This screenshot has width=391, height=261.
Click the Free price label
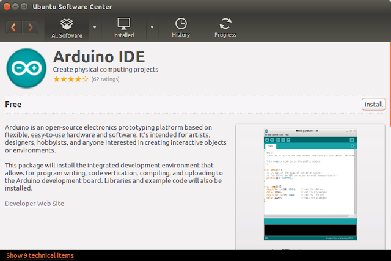[x=13, y=105]
